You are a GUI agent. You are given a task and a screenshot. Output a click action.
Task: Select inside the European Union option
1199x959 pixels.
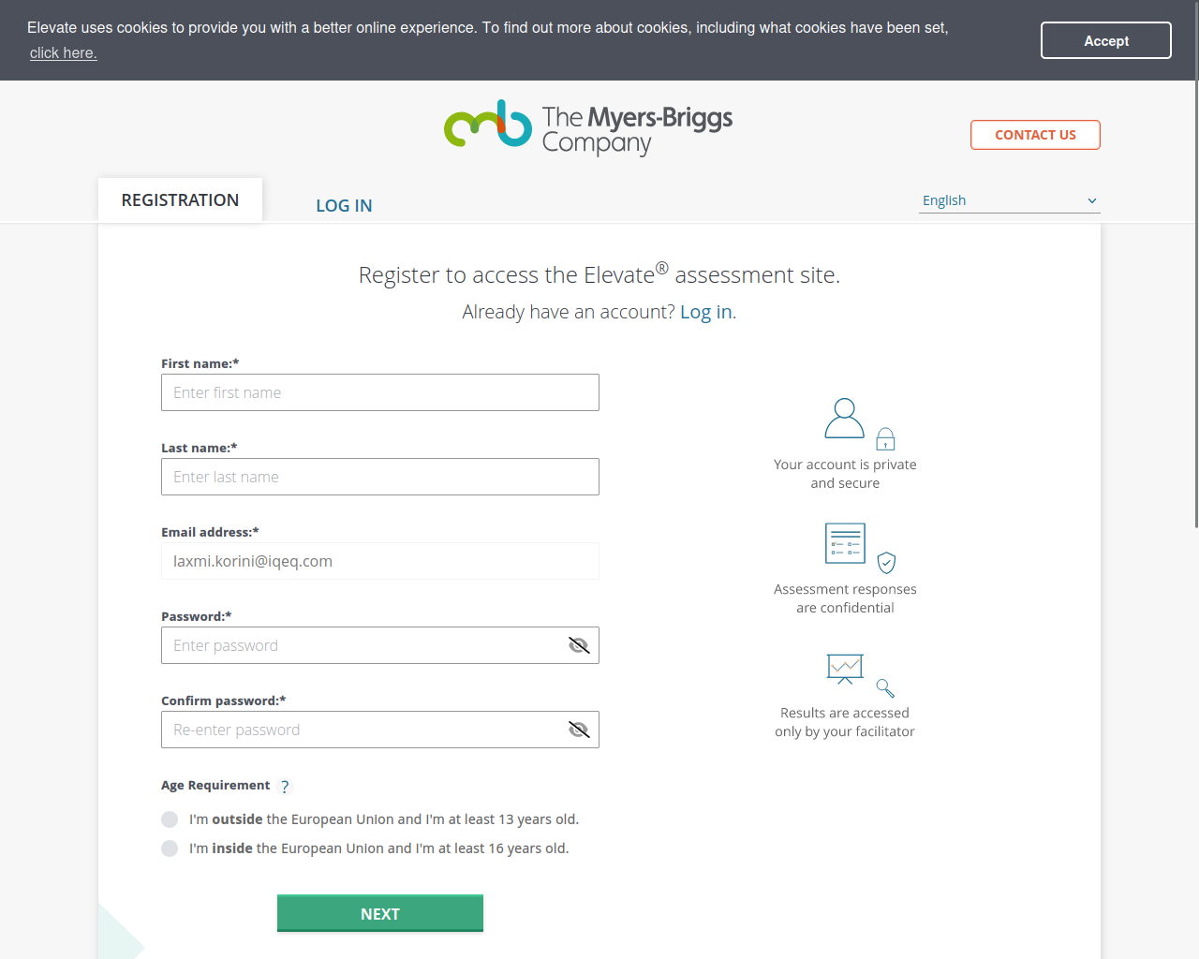click(x=170, y=848)
